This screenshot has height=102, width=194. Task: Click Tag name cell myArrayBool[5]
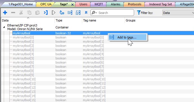93,58
